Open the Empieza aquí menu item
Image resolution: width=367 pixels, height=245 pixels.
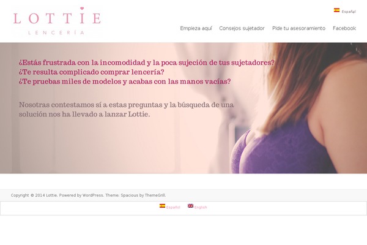[x=196, y=28]
